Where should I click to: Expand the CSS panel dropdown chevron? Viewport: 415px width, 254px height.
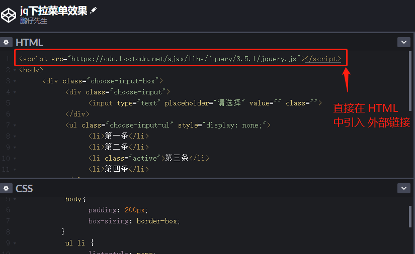[403, 188]
